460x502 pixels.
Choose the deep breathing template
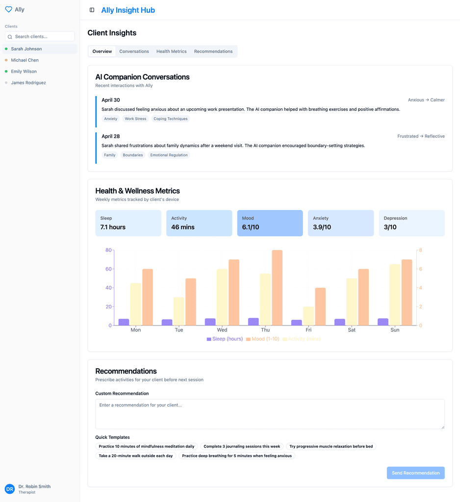click(237, 455)
